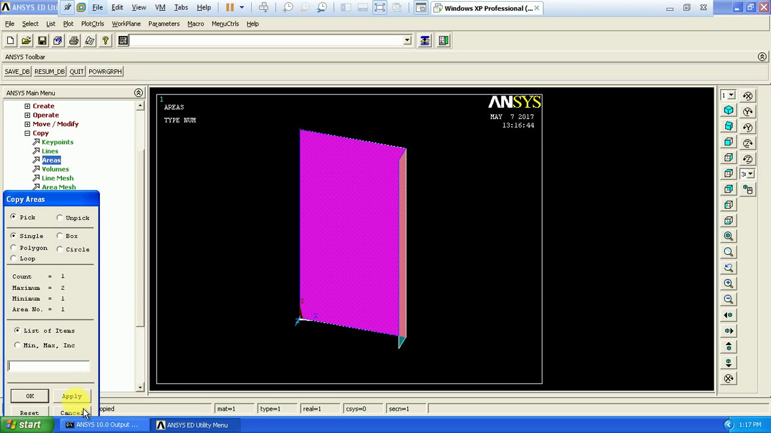Select the List of Items radio
This screenshot has height=433, width=771.
[17, 330]
